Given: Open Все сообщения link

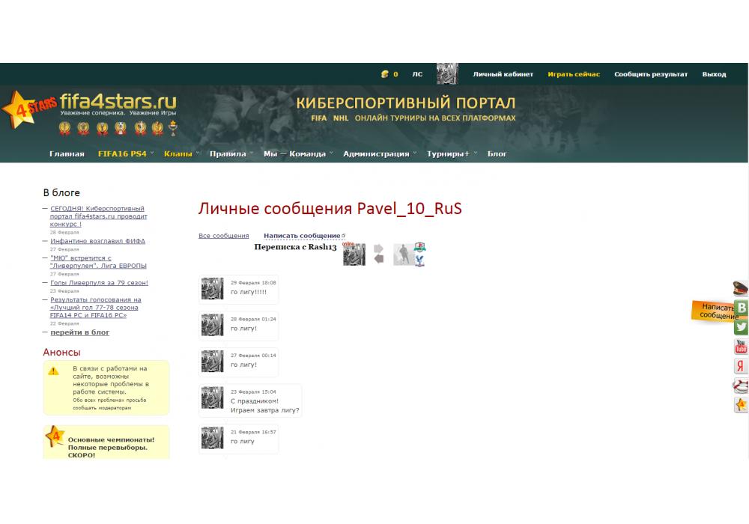Looking at the screenshot, I should tap(223, 236).
